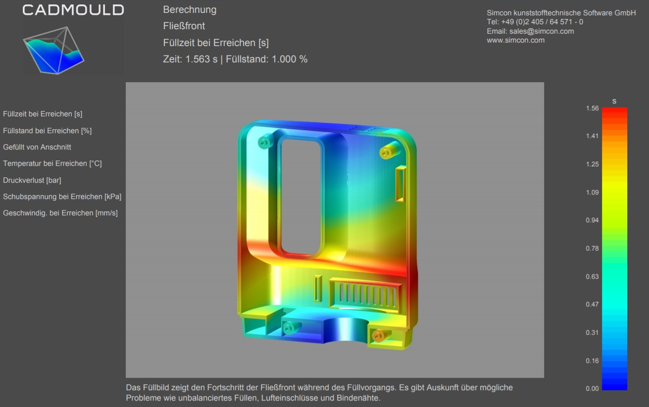Click the "s" unit label above the scale
Viewport: 649px width, 407px height.
coord(614,101)
